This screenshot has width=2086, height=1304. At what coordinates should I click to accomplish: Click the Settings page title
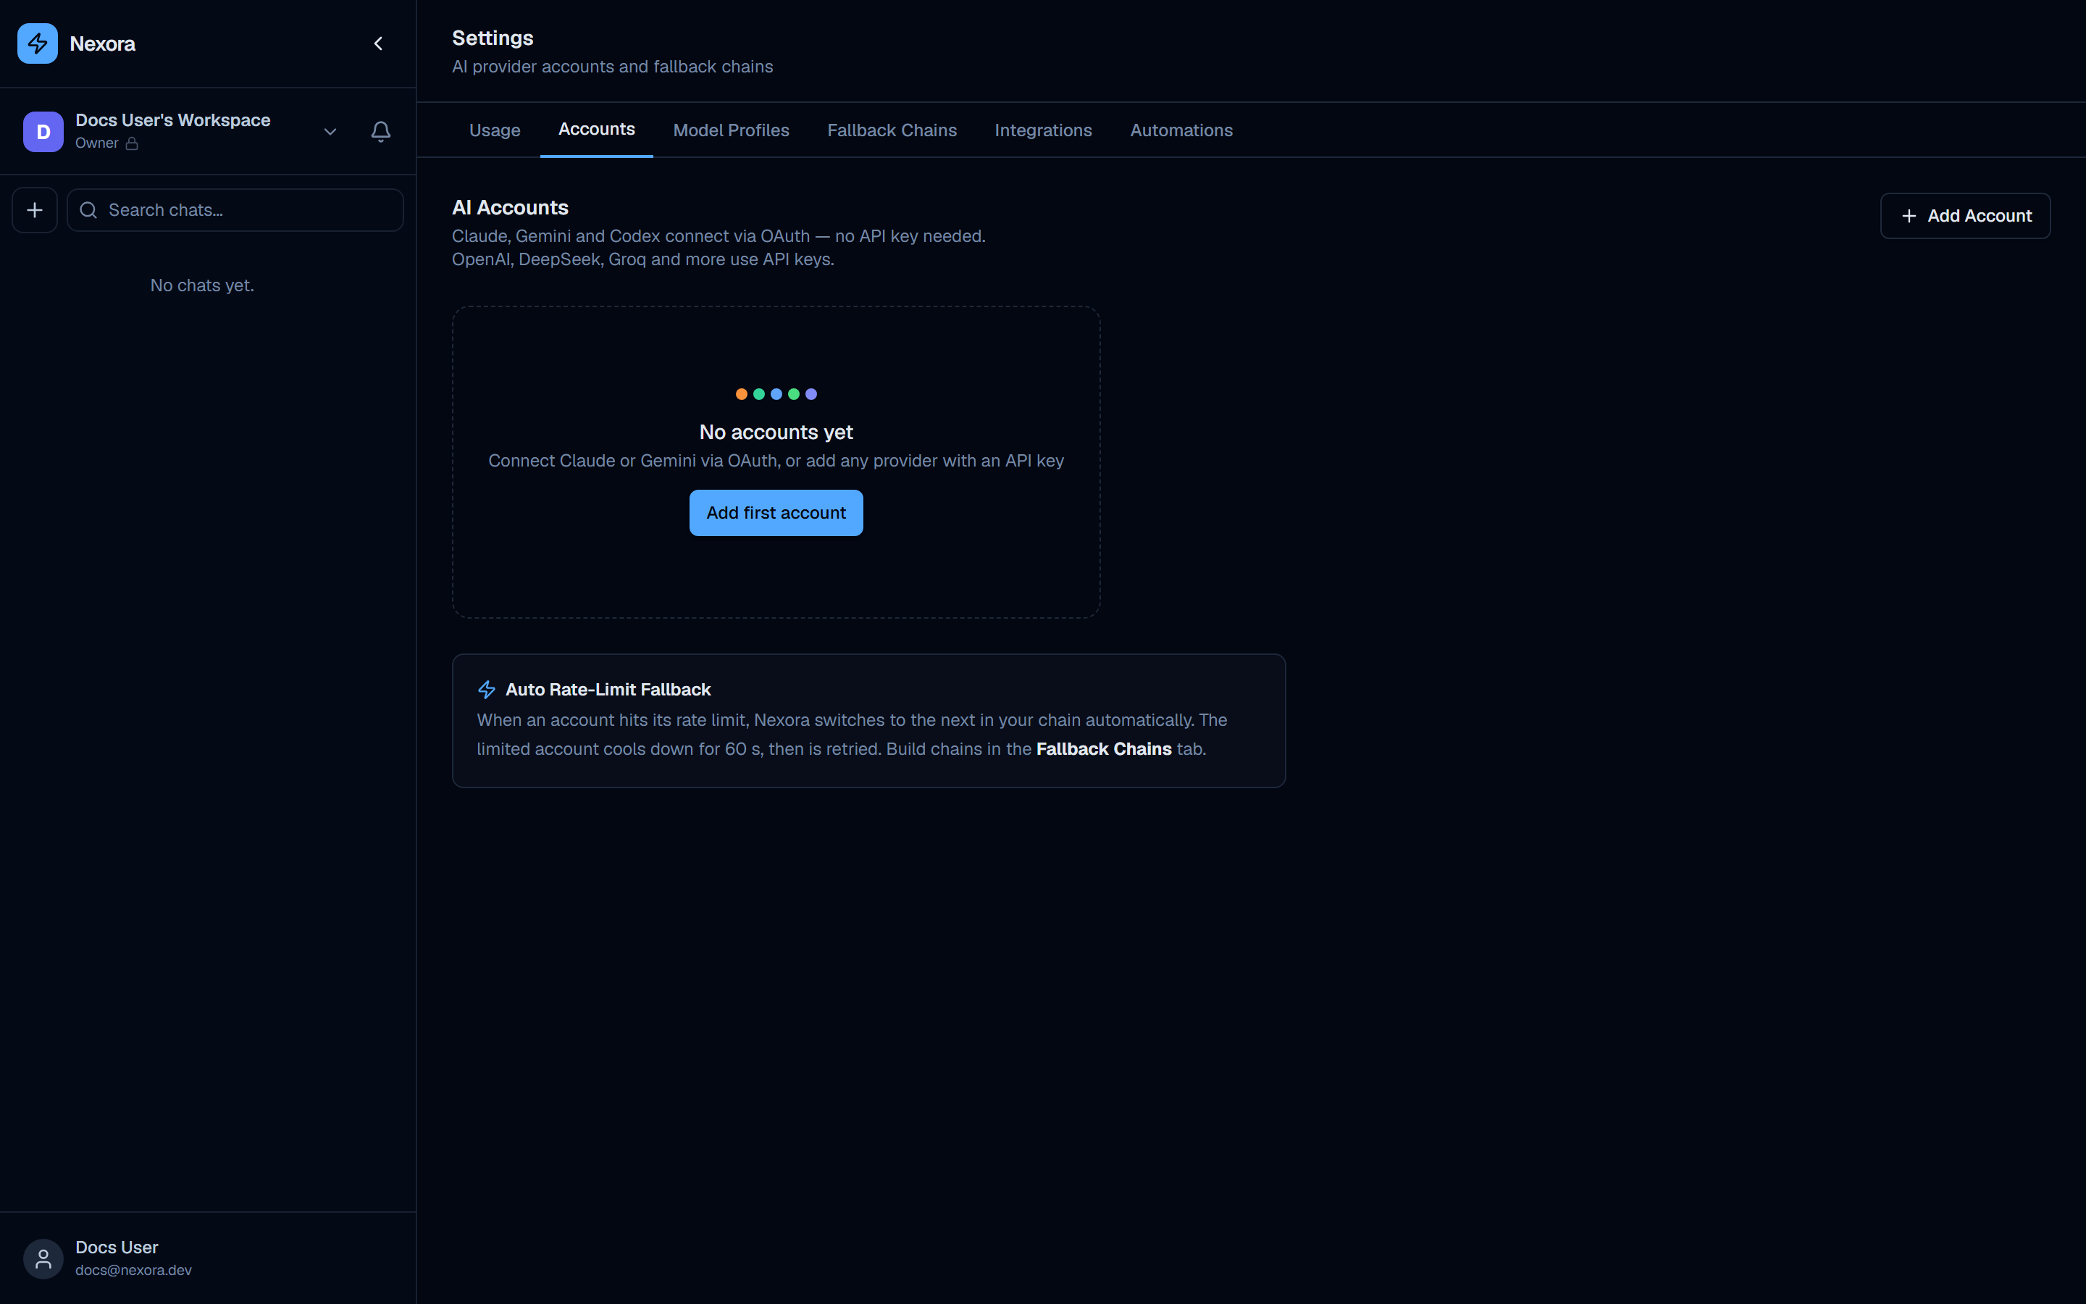pyautogui.click(x=493, y=38)
